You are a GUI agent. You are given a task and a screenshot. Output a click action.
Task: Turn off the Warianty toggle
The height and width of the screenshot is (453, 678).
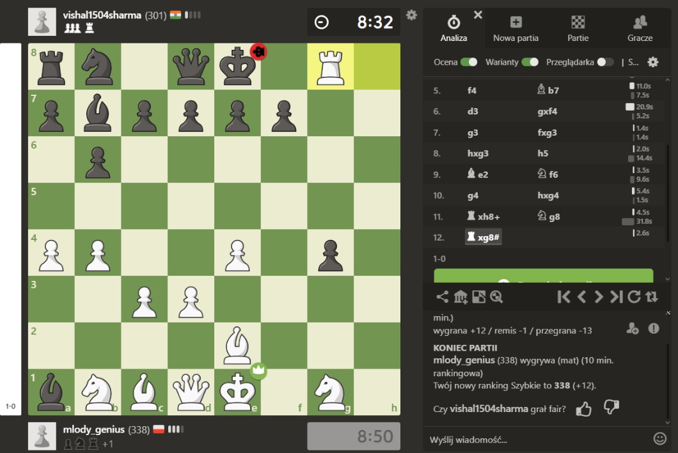pos(530,62)
